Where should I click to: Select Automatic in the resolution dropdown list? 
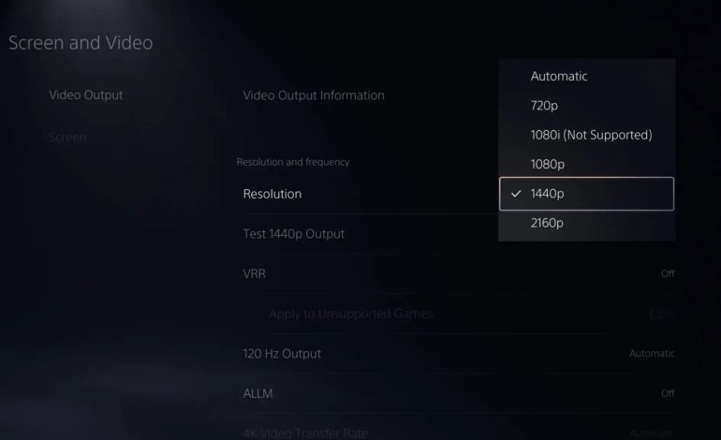click(x=559, y=76)
